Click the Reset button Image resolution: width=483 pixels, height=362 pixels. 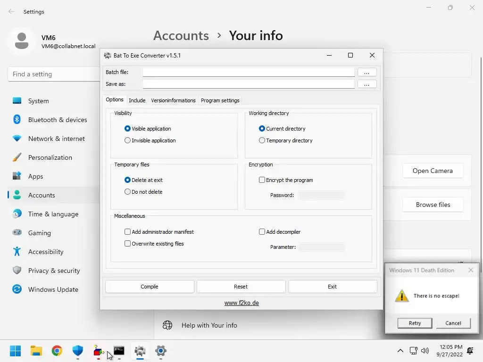pyautogui.click(x=241, y=287)
